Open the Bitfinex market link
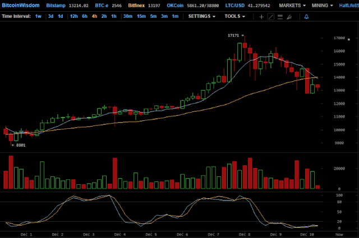The width and height of the screenshot is (359, 238). click(x=136, y=6)
